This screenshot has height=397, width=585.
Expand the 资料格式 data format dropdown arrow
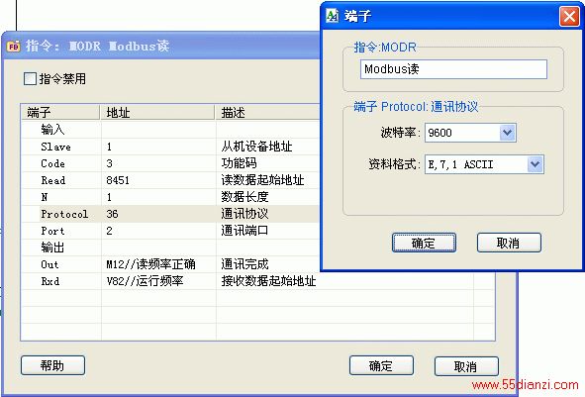535,164
